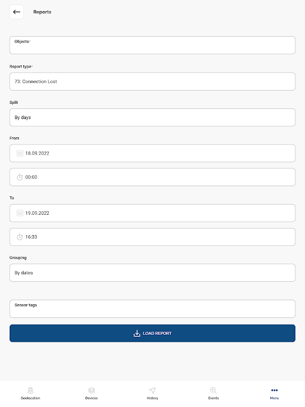Open the Grouping dropdown showing By dates

pos(152,273)
